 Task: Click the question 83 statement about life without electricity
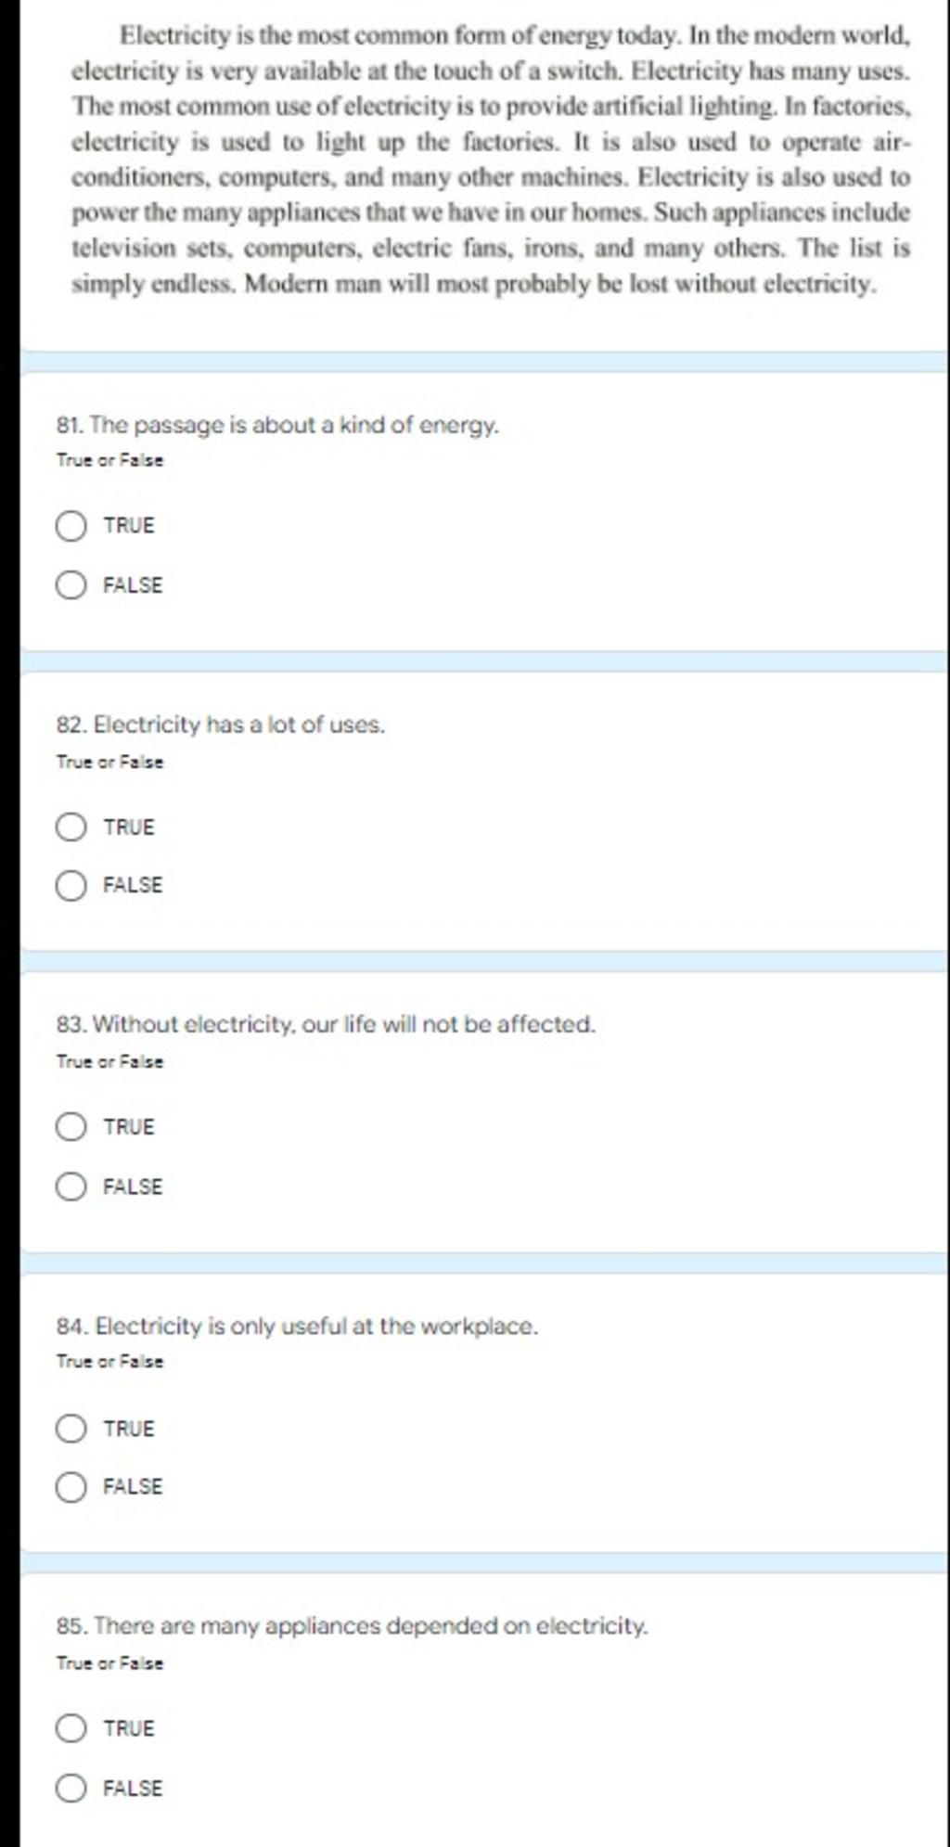coord(326,1024)
